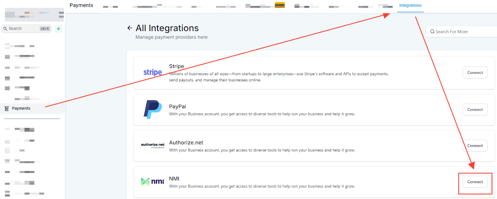Open the Integrations tab
The image size is (497, 199).
(x=410, y=6)
